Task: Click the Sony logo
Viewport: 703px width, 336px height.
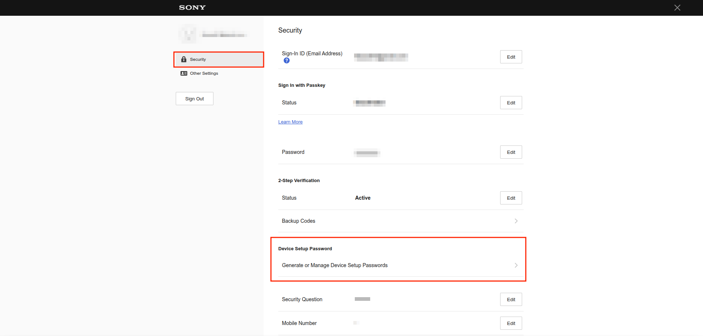Action: coord(192,7)
